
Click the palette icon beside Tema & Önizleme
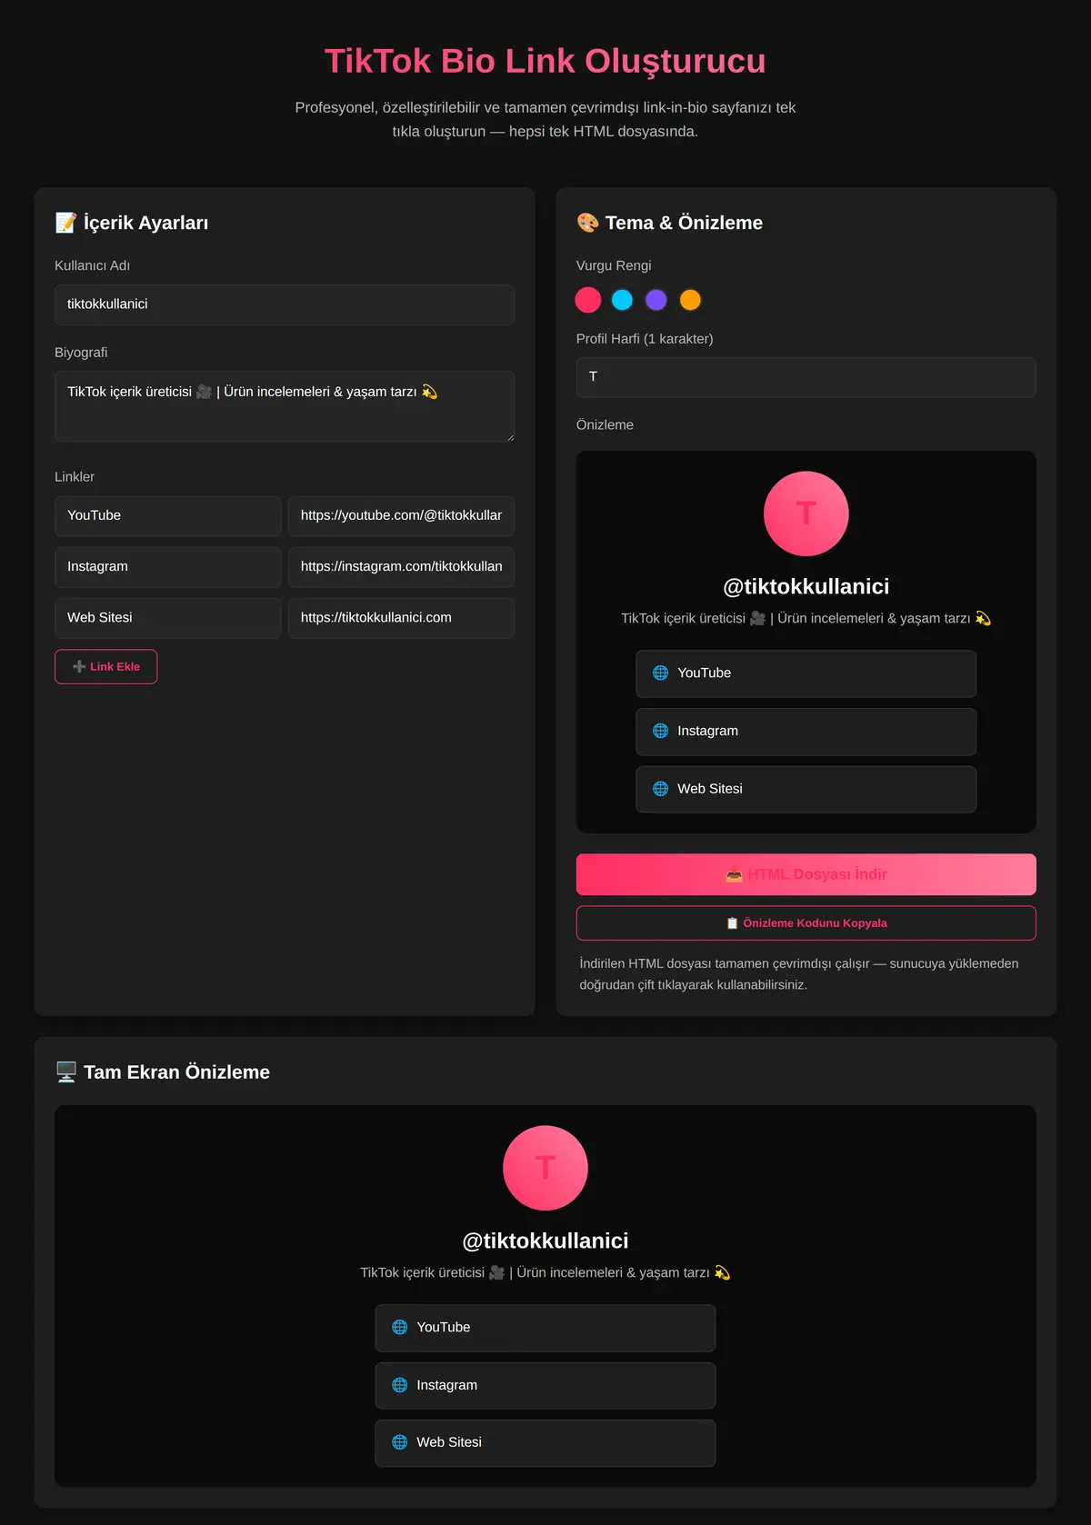pyautogui.click(x=587, y=223)
